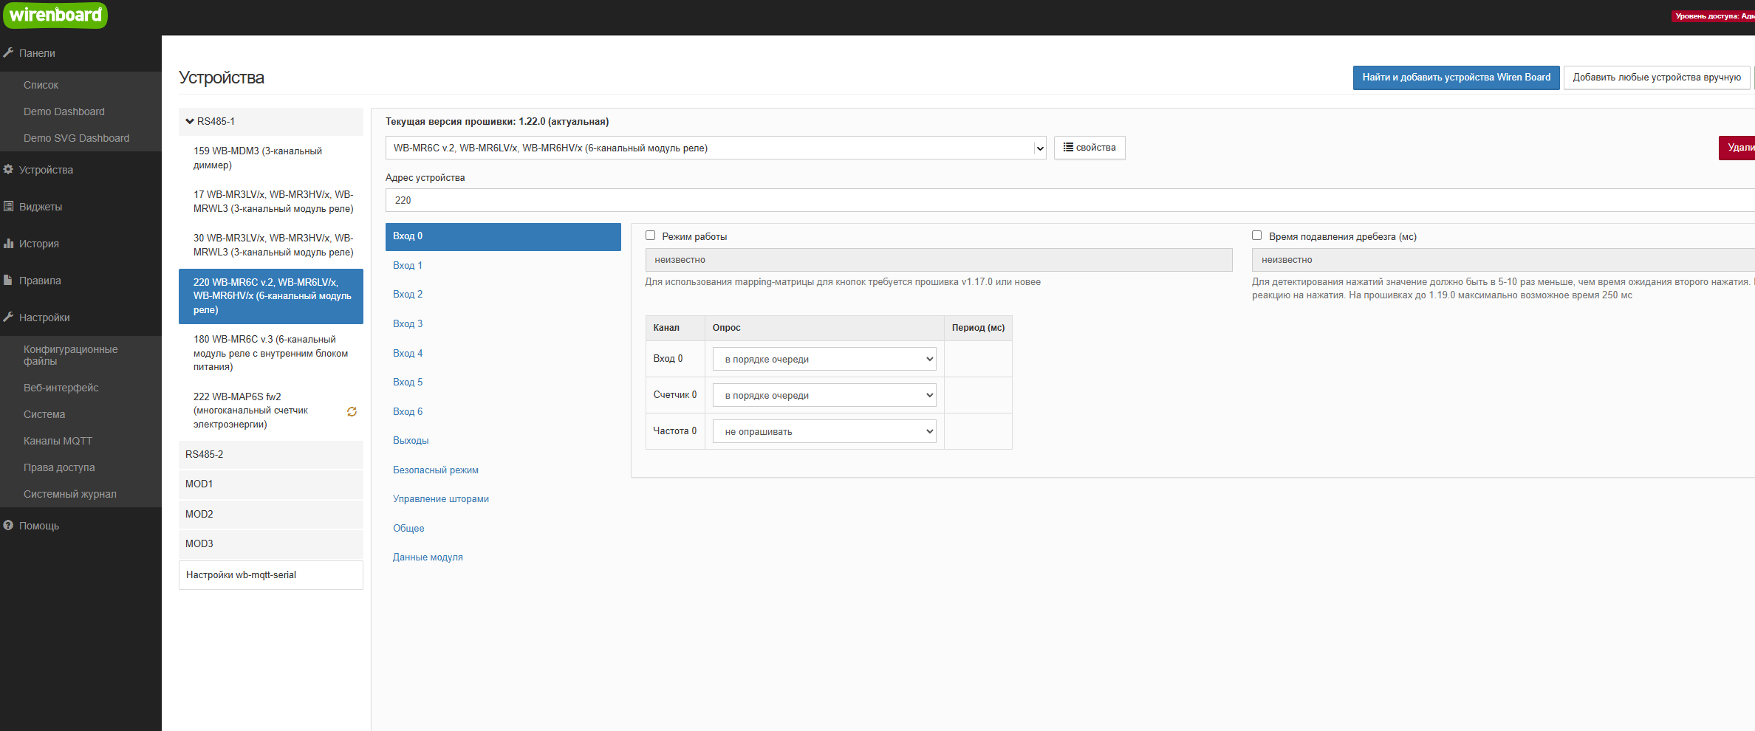1755x731 pixels.
Task: Click the свойства button
Action: pyautogui.click(x=1089, y=148)
